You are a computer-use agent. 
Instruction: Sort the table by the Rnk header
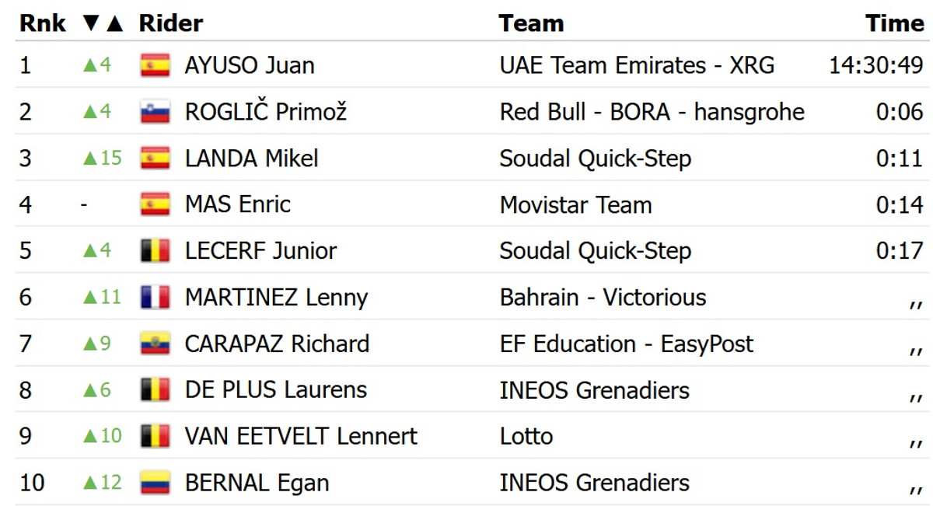(43, 23)
